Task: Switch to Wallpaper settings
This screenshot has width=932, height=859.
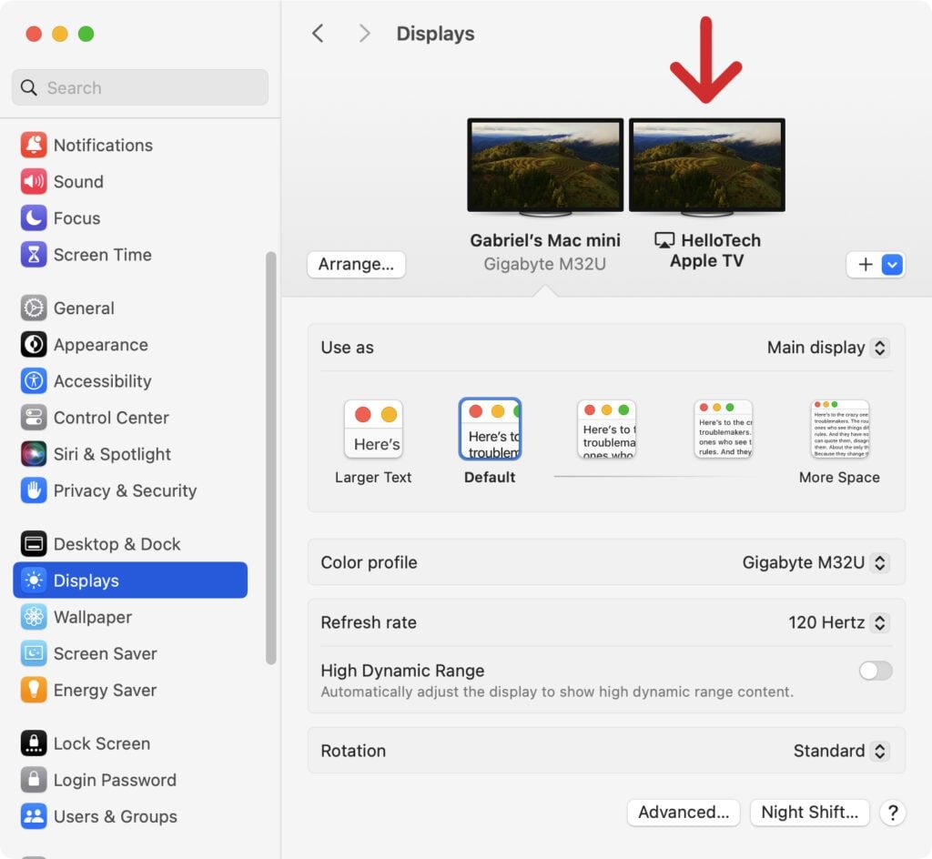Action: pos(130,617)
